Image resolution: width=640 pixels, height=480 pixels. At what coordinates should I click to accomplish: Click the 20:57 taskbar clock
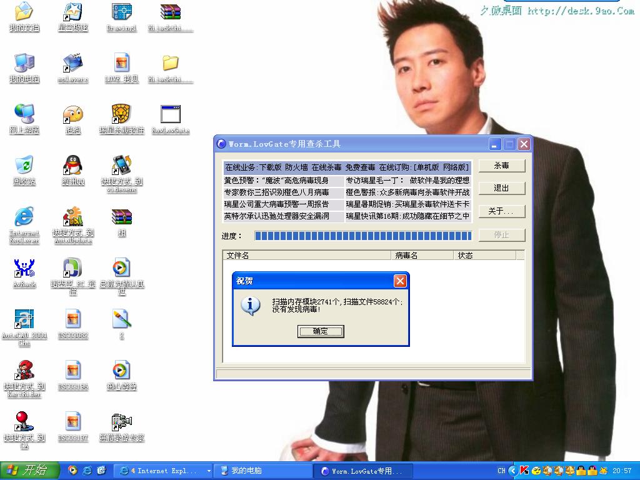[x=622, y=471]
